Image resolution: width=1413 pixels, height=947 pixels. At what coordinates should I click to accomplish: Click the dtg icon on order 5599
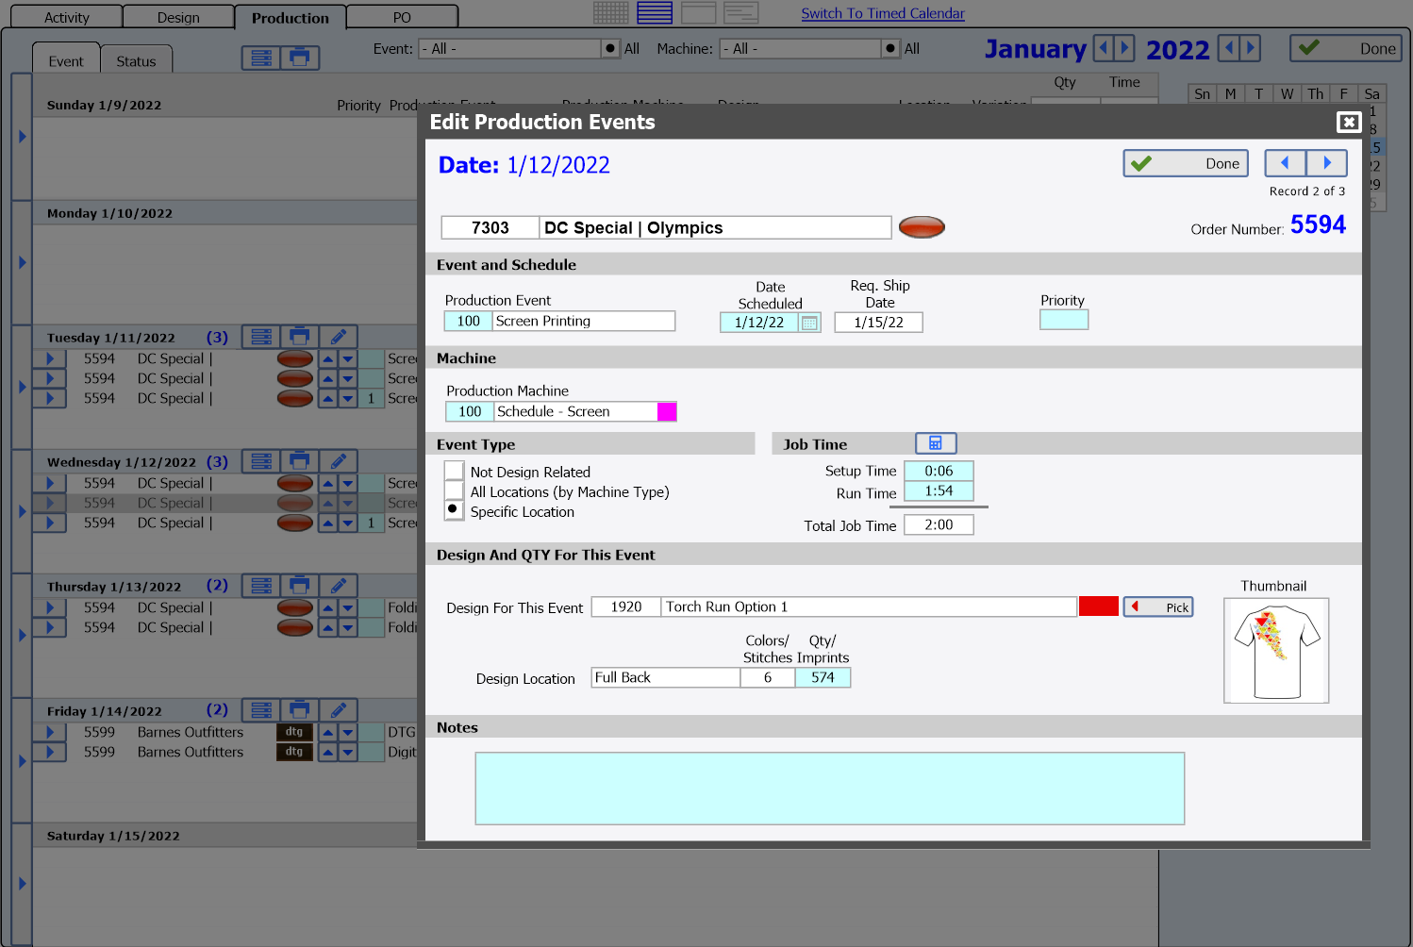point(294,731)
